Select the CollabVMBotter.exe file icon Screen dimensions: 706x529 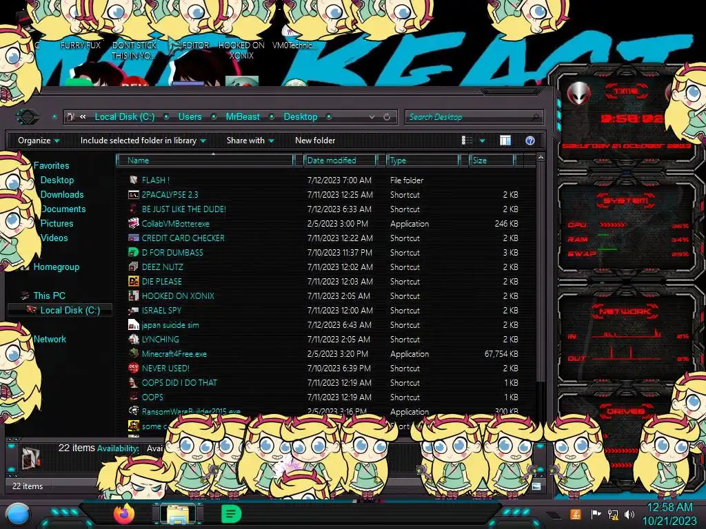click(133, 224)
